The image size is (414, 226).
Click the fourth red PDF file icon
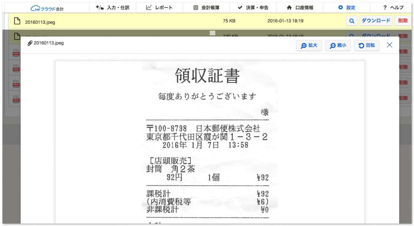tap(16, 99)
